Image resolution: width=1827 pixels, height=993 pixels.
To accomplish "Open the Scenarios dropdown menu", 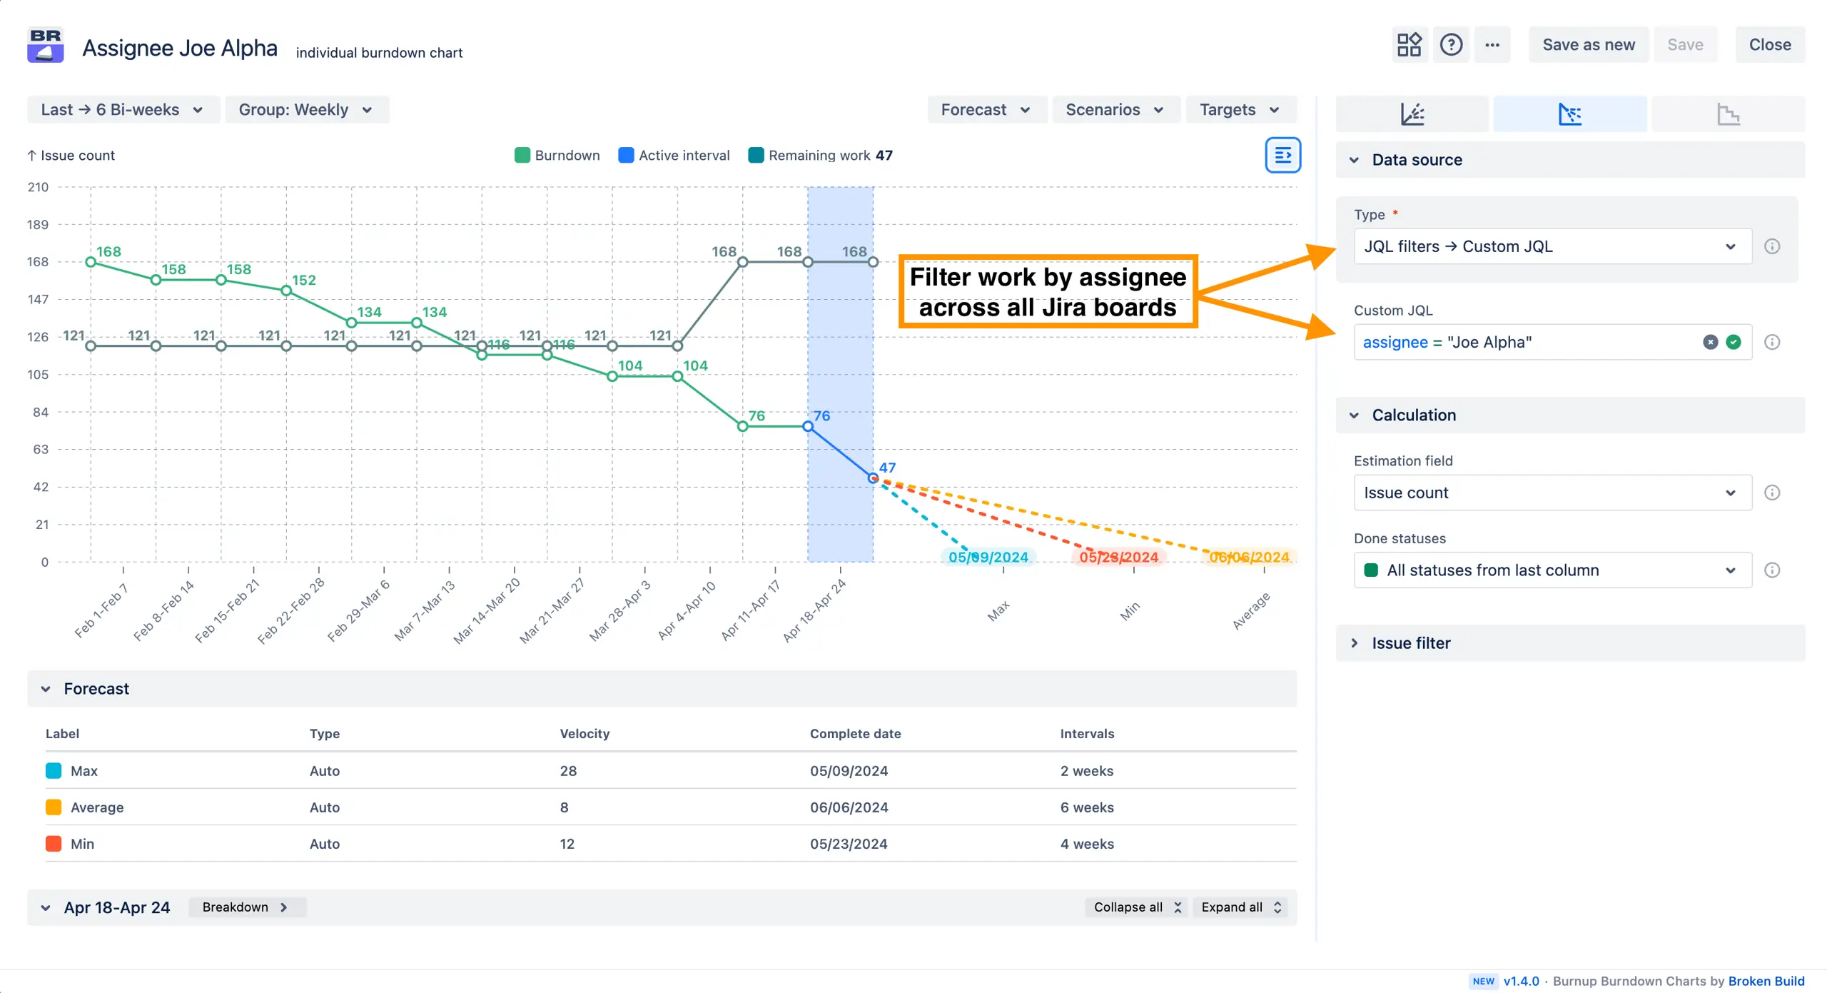I will [1115, 110].
